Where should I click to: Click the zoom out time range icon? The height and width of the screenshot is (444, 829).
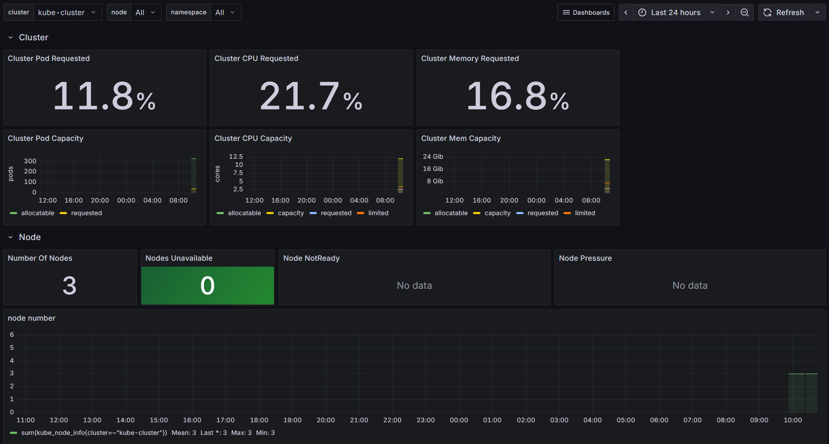tap(744, 13)
